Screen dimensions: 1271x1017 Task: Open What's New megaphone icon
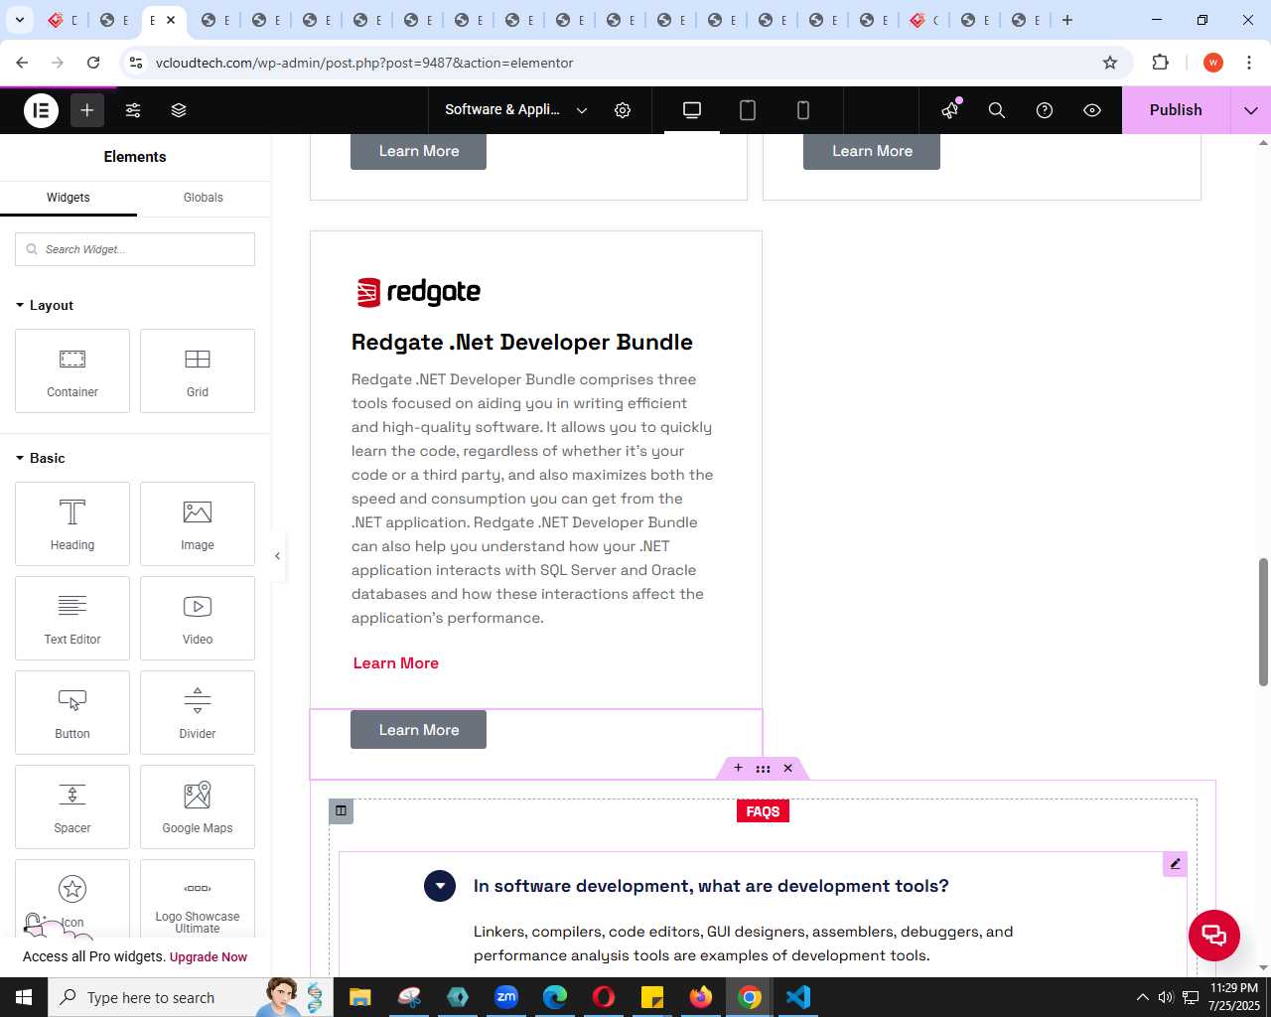[950, 110]
